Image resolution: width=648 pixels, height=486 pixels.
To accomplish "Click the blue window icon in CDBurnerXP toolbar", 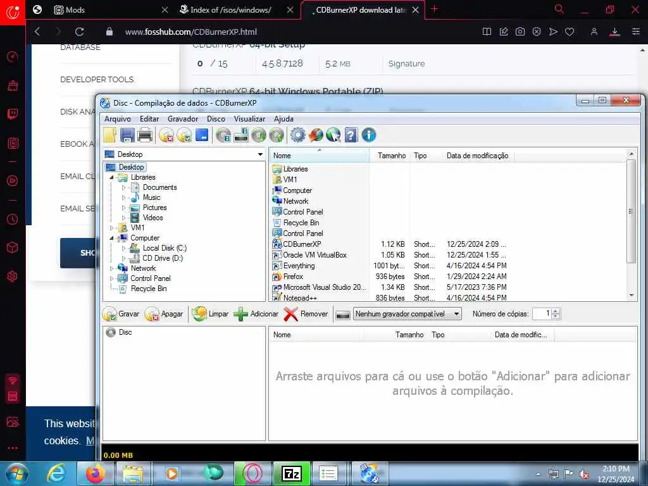I will (x=202, y=135).
